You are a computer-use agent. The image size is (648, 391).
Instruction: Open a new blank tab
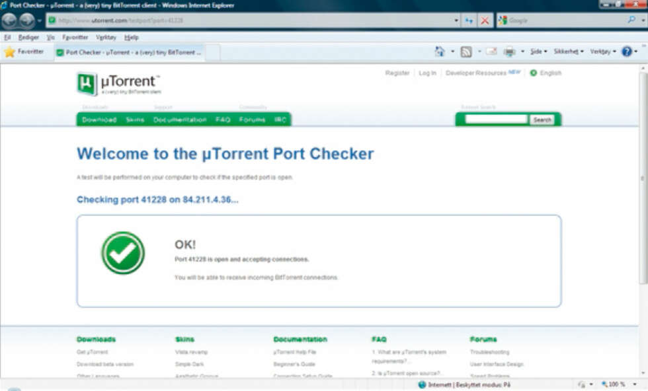pos(213,52)
